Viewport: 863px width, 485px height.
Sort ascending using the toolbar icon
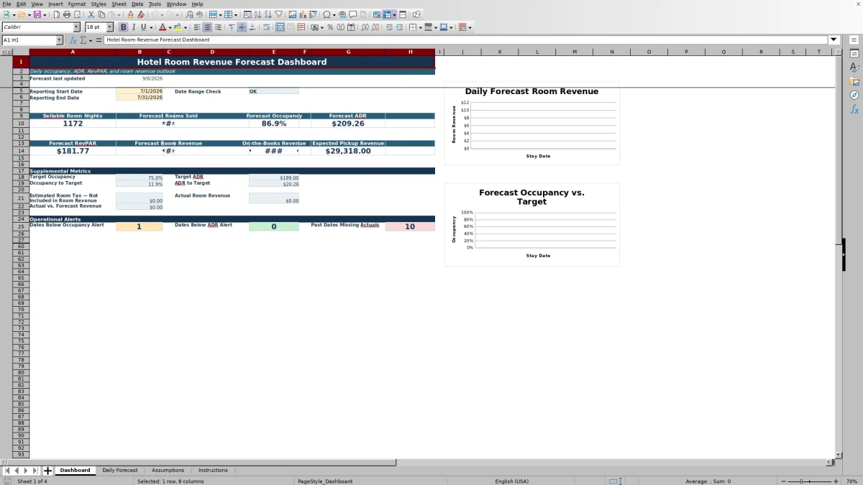tap(257, 14)
